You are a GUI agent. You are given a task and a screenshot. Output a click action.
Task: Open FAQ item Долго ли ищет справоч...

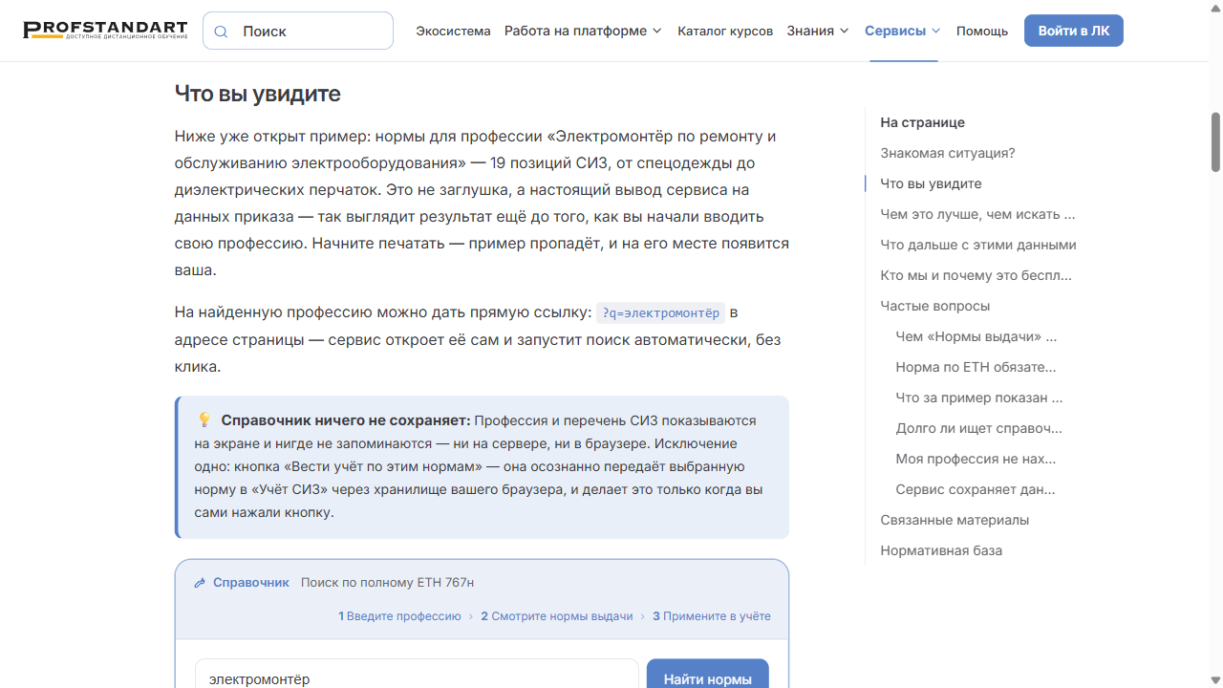pyautogui.click(x=979, y=428)
